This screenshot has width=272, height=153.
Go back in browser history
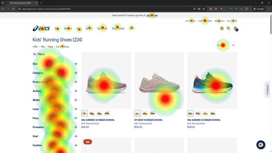point(3,9)
